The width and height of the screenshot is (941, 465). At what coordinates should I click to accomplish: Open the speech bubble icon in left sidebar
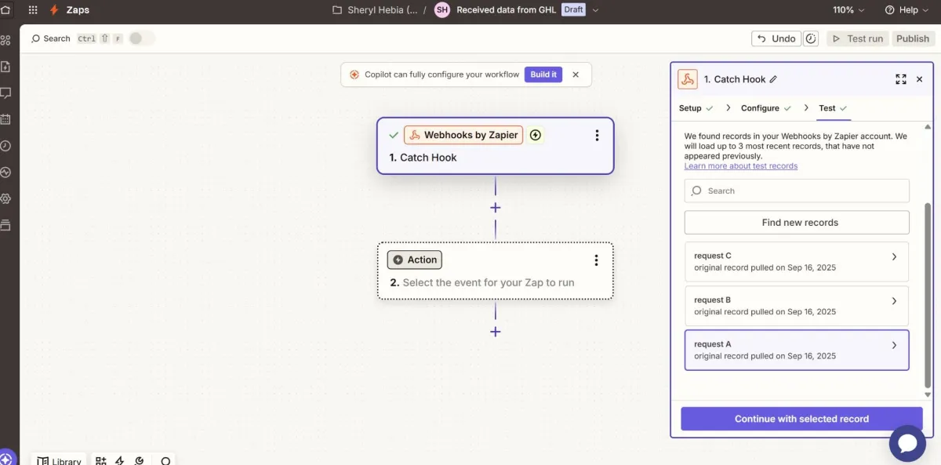(5, 93)
